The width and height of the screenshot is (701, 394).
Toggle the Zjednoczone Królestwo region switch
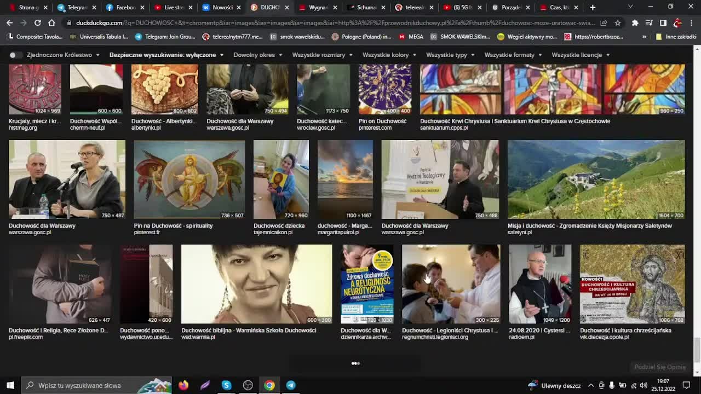16,55
